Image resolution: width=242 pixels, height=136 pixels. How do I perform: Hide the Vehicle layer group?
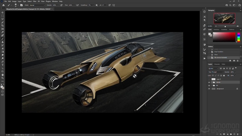(209, 82)
